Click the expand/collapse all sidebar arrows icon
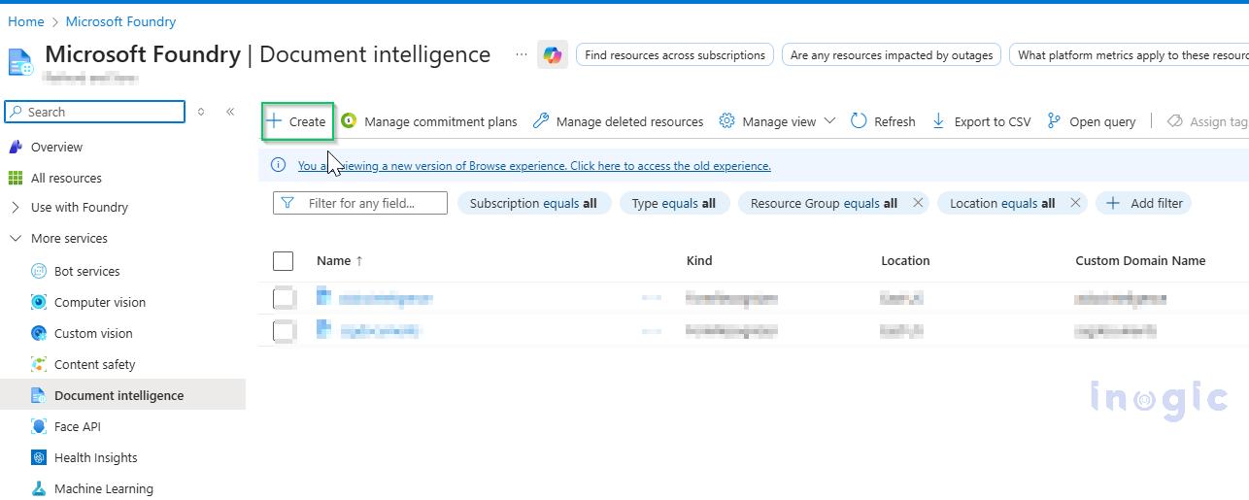1249x500 pixels. tap(201, 112)
